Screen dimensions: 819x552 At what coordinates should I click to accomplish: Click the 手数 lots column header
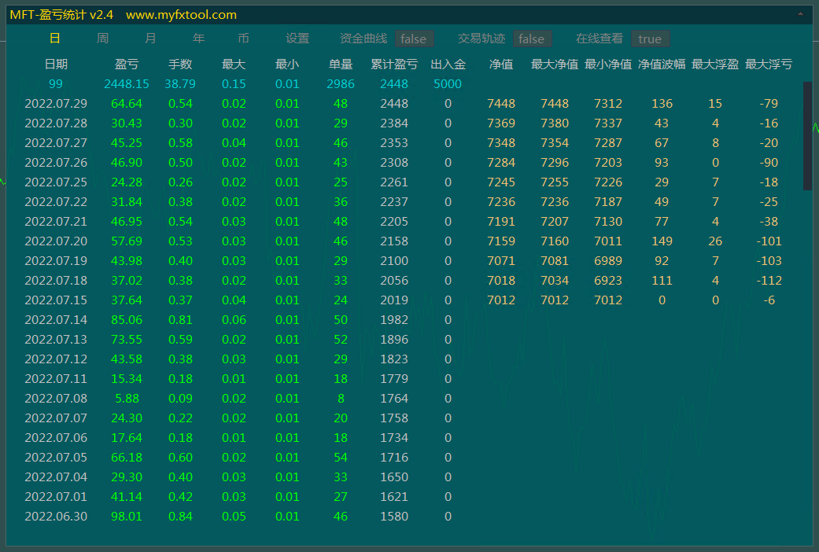(x=180, y=64)
